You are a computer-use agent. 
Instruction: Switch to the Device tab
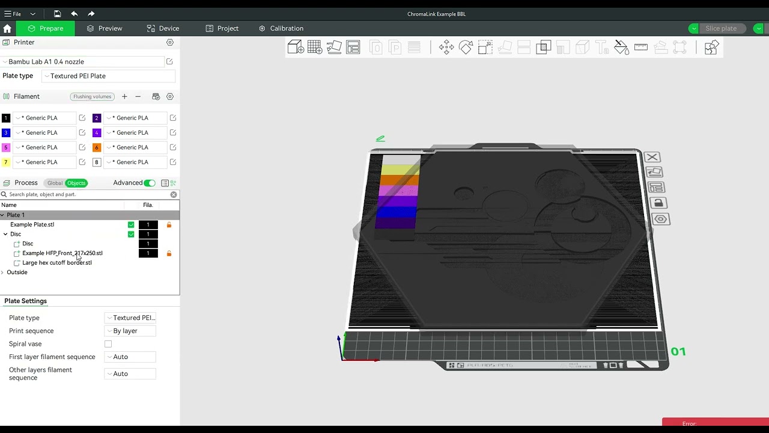pos(163,28)
